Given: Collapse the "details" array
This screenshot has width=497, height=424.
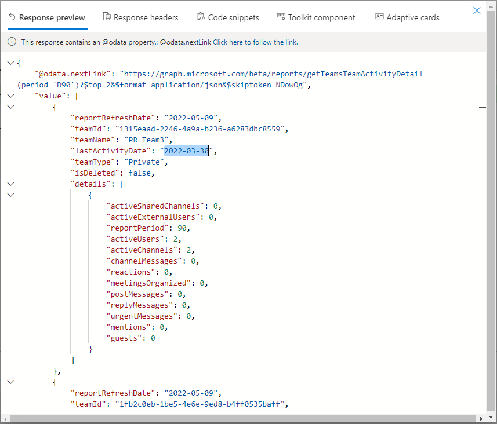Looking at the screenshot, I should click(x=10, y=184).
